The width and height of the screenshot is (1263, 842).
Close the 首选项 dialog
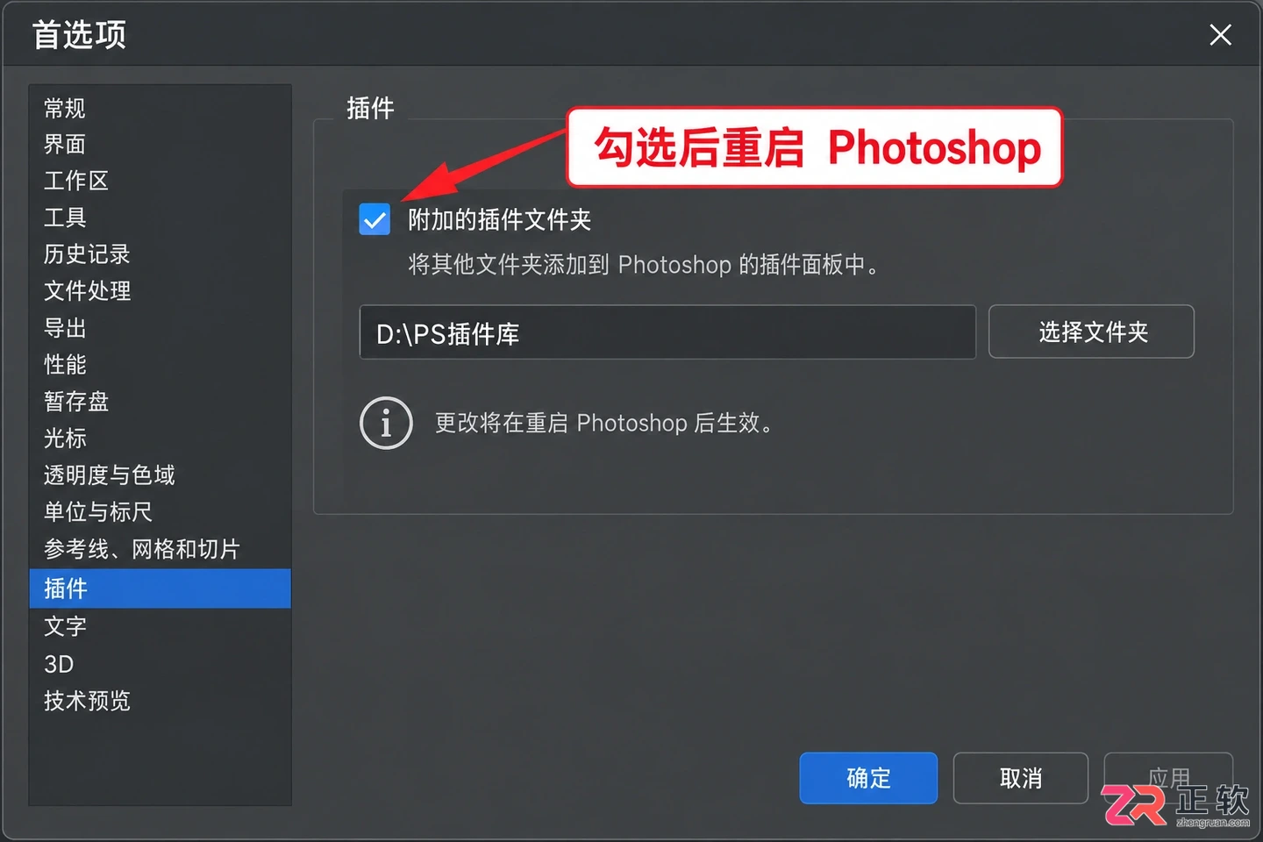click(x=1220, y=35)
